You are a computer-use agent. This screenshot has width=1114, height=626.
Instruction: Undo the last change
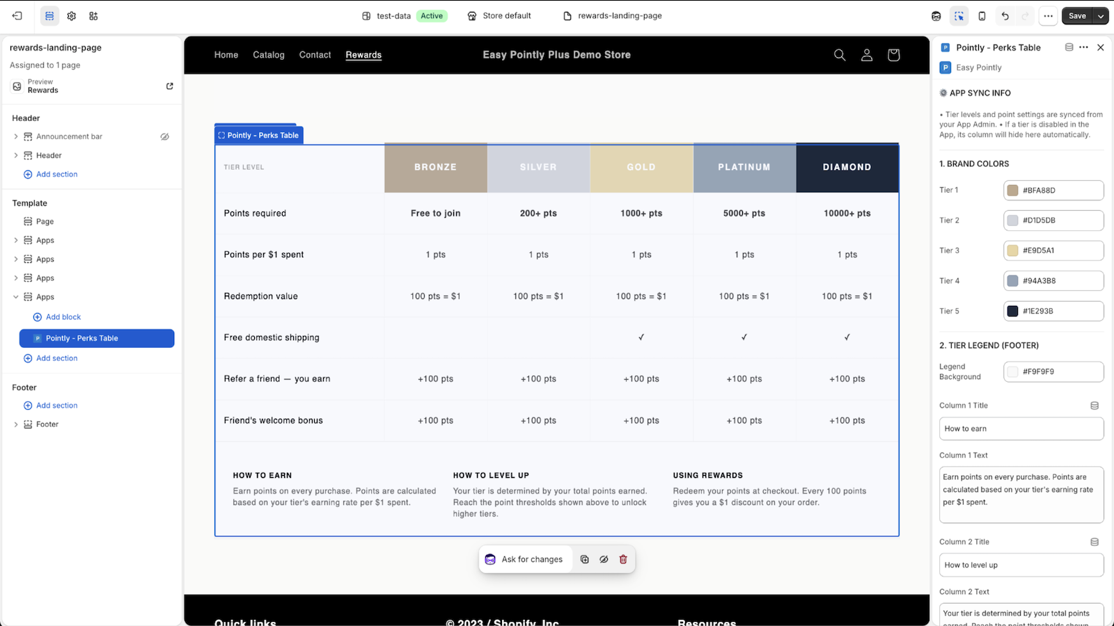(x=1005, y=16)
